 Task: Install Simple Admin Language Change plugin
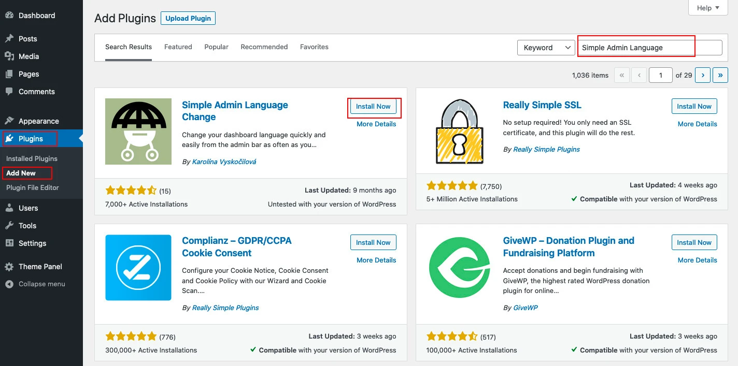pos(373,106)
